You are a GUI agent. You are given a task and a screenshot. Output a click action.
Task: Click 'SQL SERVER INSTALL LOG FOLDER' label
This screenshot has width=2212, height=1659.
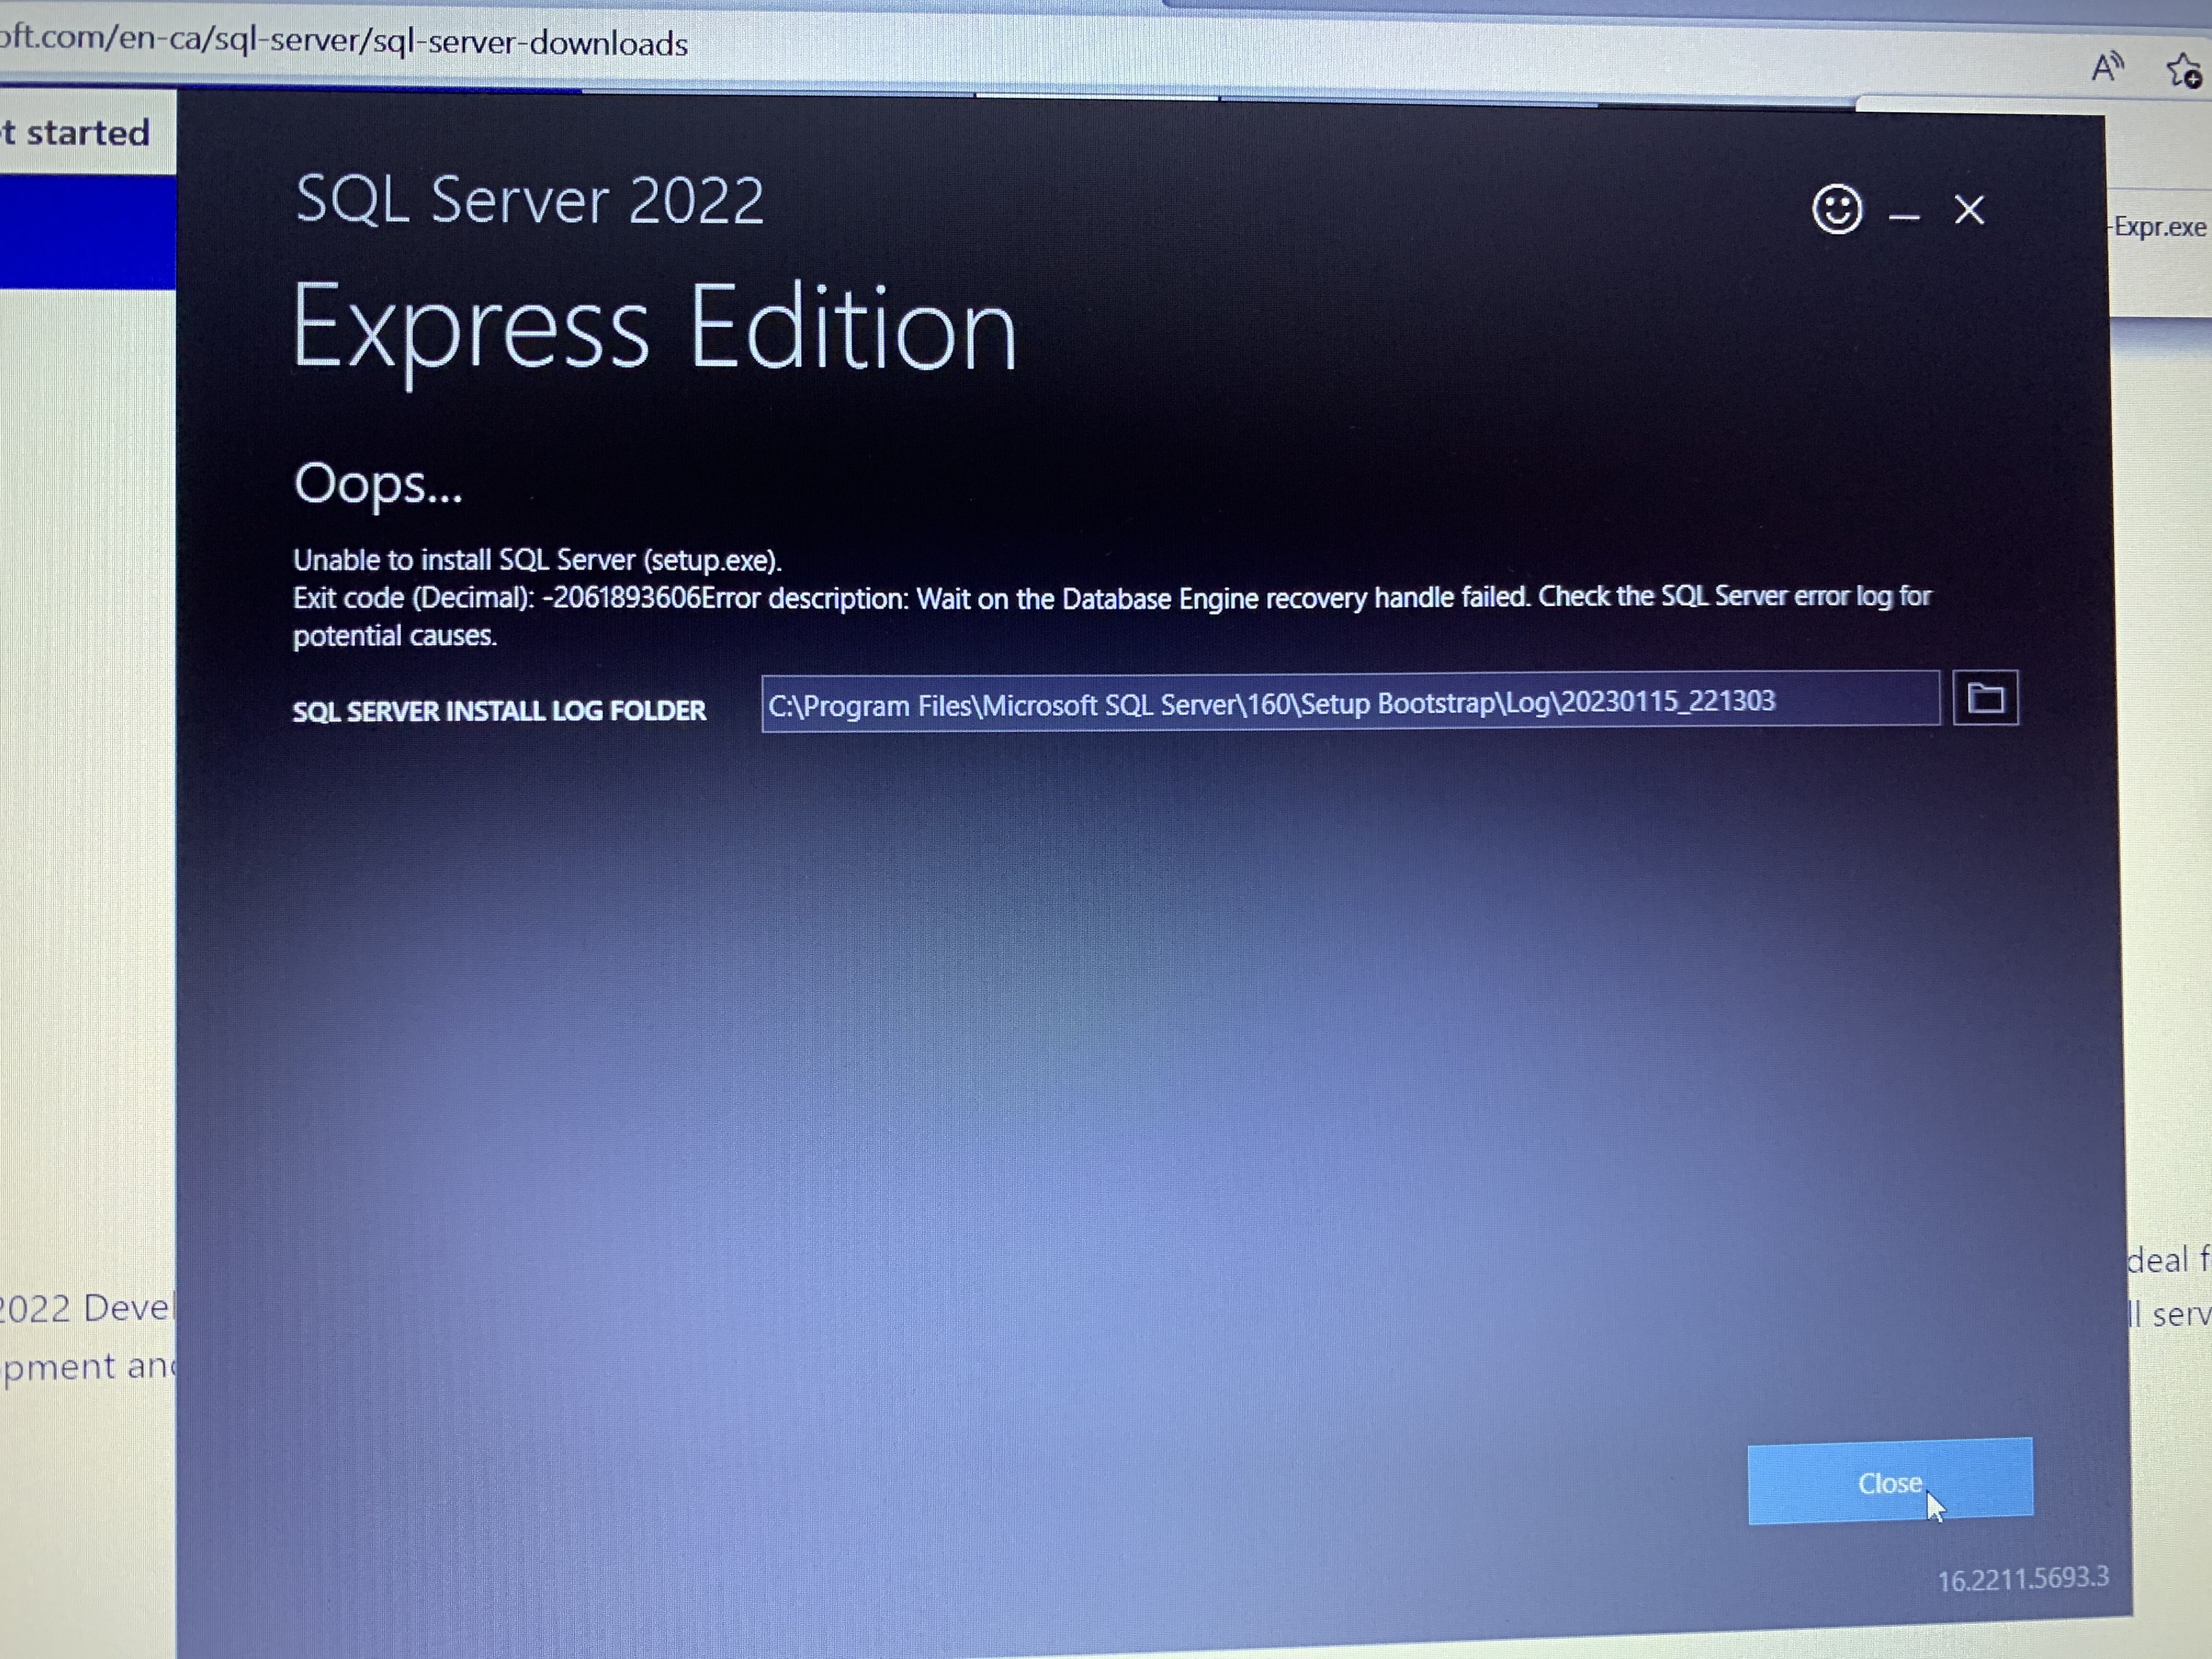pos(499,711)
